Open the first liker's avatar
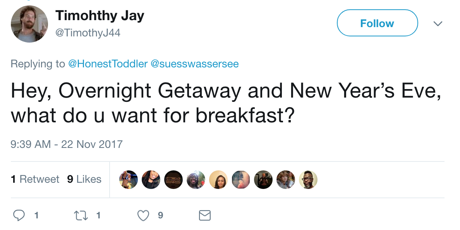The width and height of the screenshot is (460, 230). (x=129, y=180)
